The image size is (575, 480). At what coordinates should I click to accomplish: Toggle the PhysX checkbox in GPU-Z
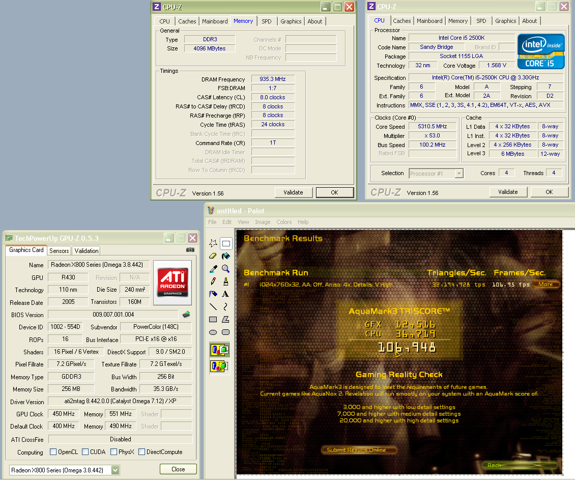pos(113,452)
